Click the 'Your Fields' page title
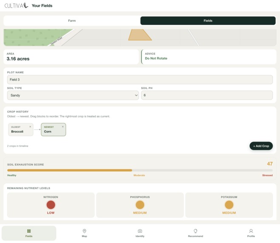 pos(42,6)
